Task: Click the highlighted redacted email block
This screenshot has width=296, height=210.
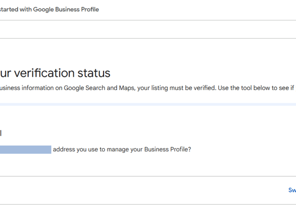Action: point(25,150)
